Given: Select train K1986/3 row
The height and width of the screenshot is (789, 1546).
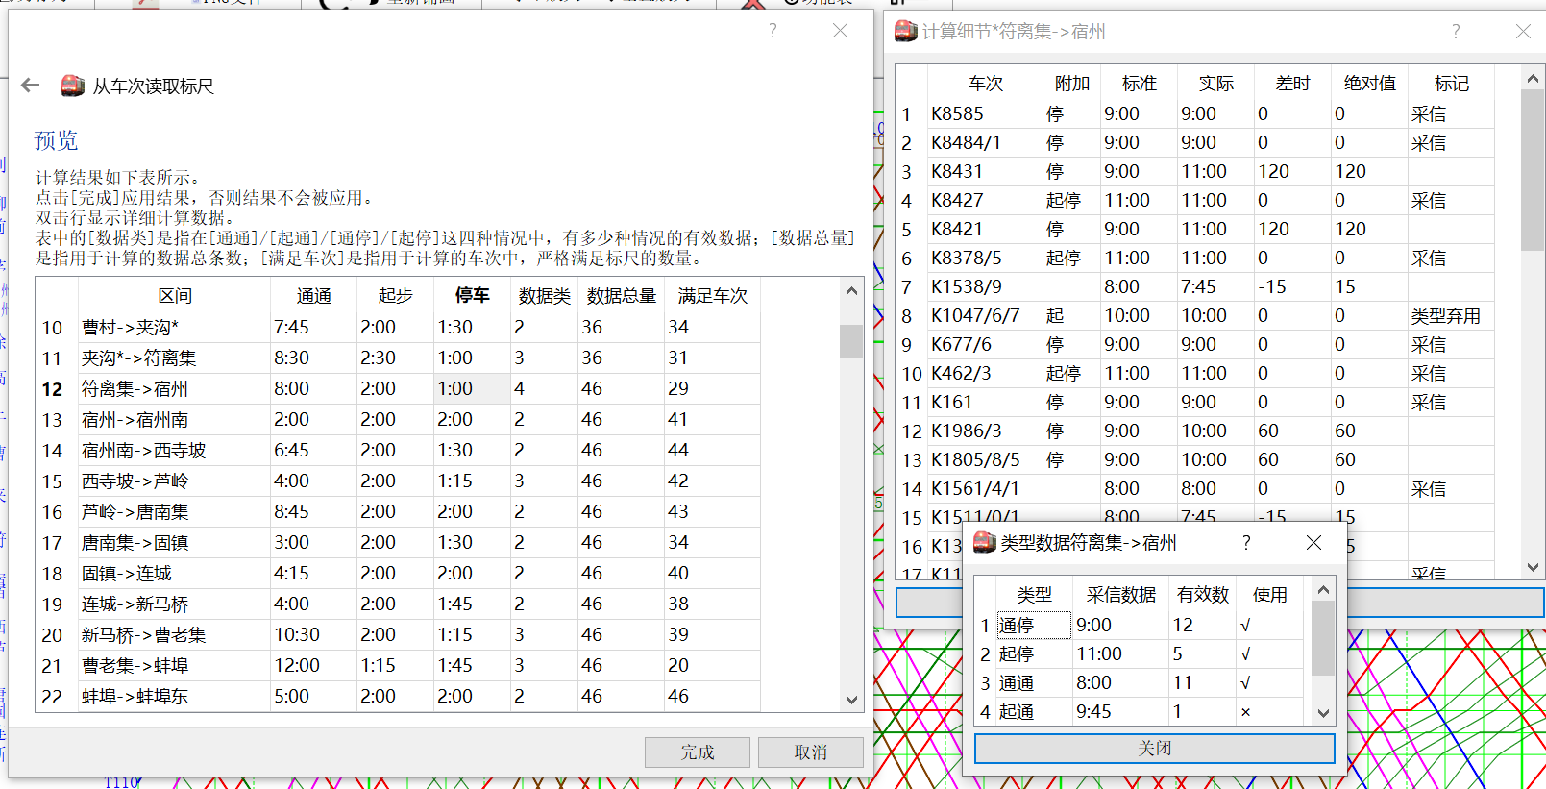Looking at the screenshot, I should coord(1196,431).
